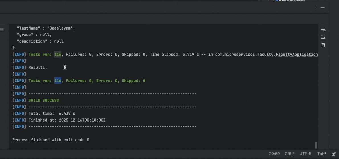Click the 20:69 caret position indicator
The image size is (339, 159).
coord(274,154)
